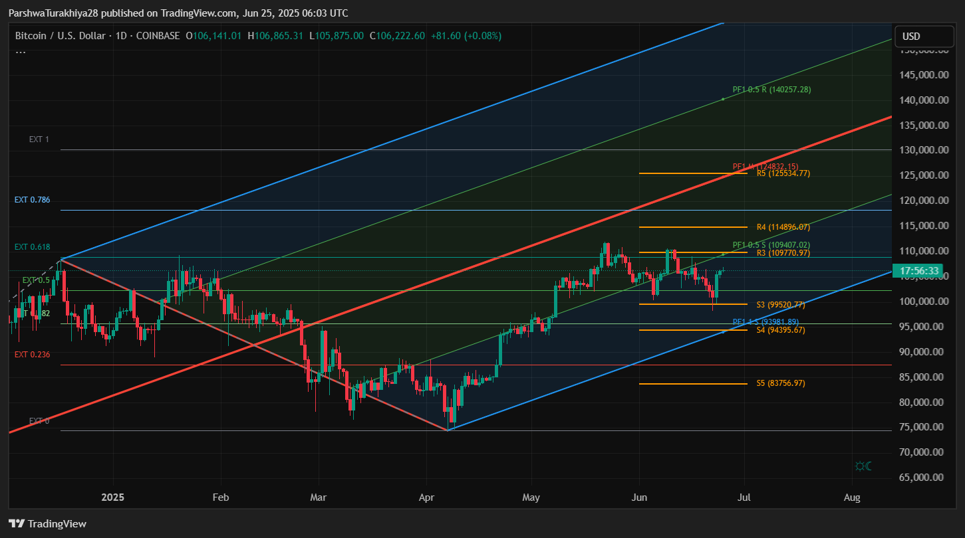Select the S3 (99520.77) pivot label

[781, 305]
